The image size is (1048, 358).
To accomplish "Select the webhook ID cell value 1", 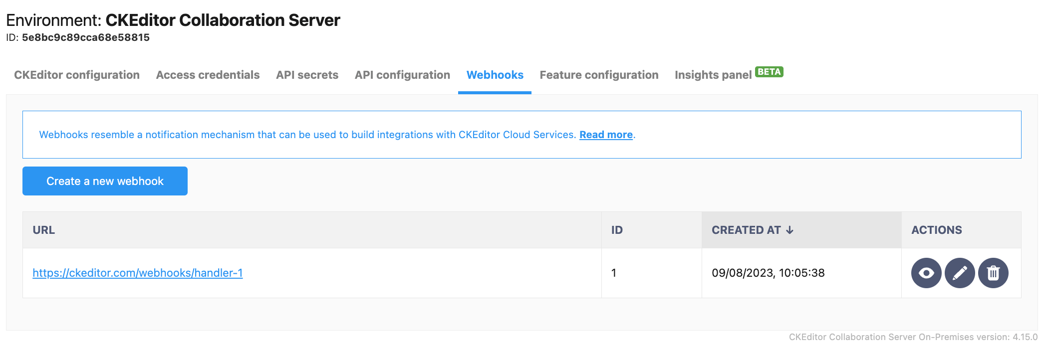I will [x=614, y=273].
